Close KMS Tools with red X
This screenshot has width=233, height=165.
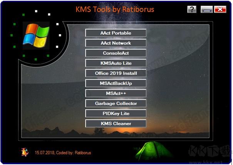[x=220, y=9]
